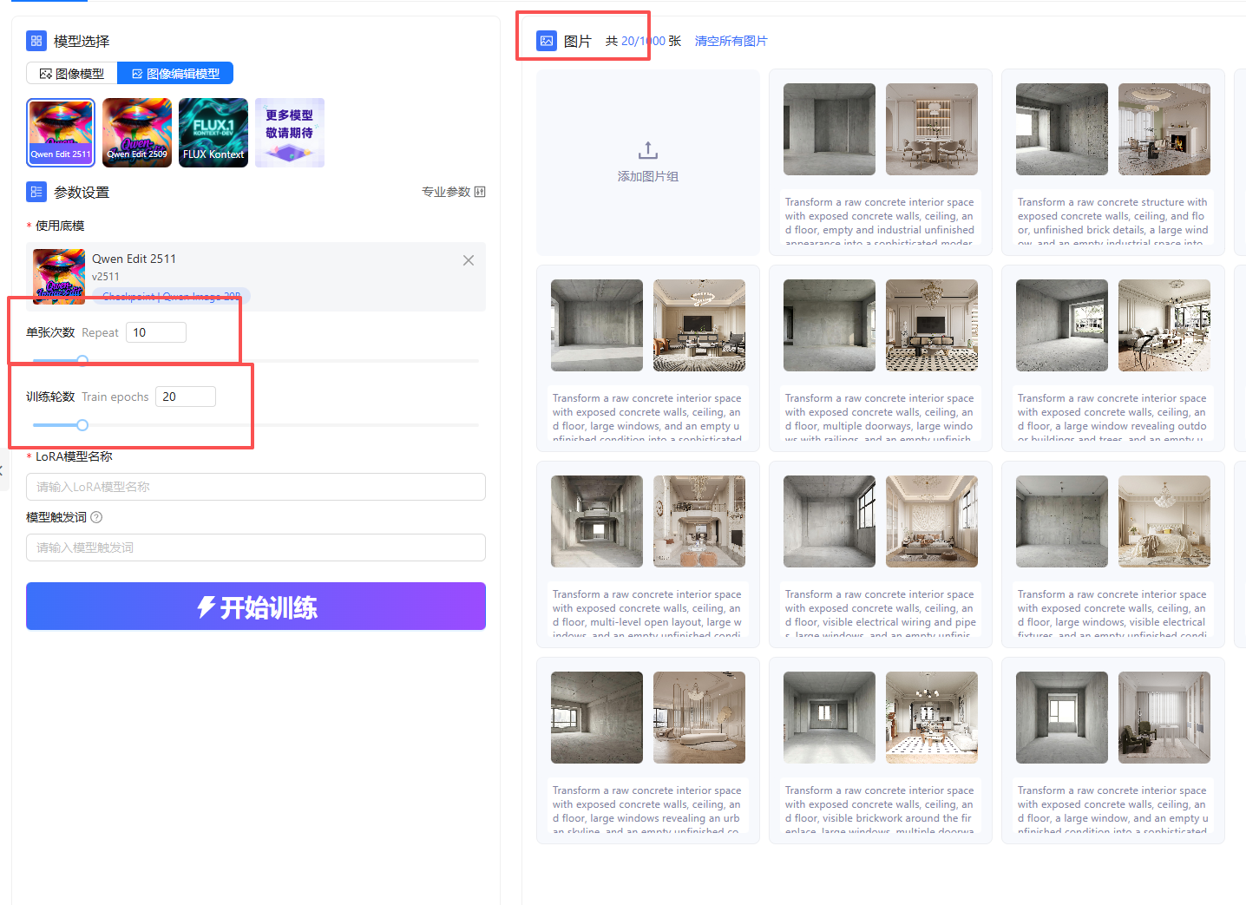This screenshot has width=1246, height=905.
Task: Click the 添加图片组 upload area
Action: (648, 162)
